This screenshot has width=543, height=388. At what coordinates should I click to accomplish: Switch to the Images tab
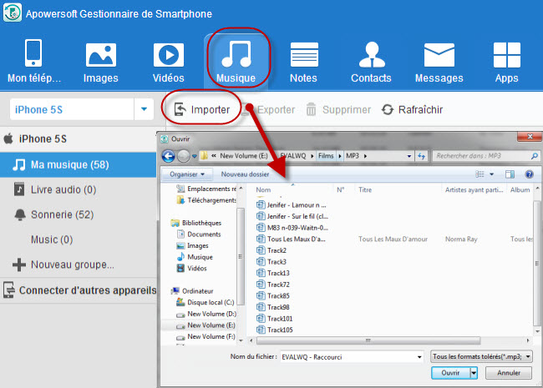pyautogui.click(x=101, y=63)
